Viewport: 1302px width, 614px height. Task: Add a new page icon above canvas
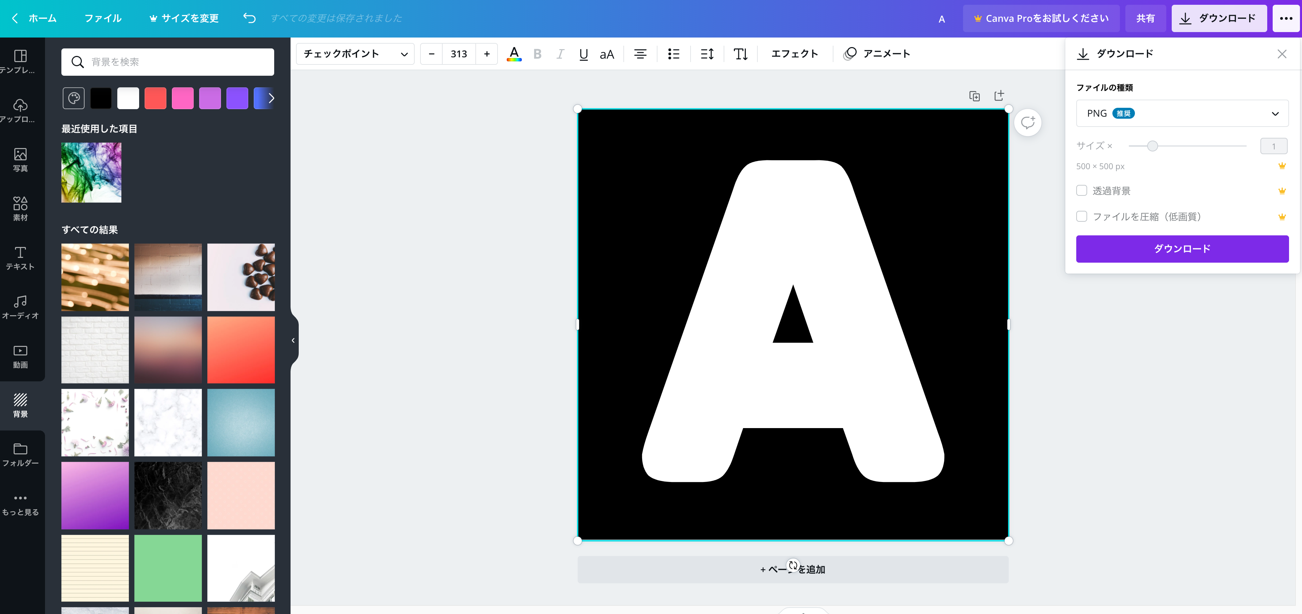tap(999, 96)
